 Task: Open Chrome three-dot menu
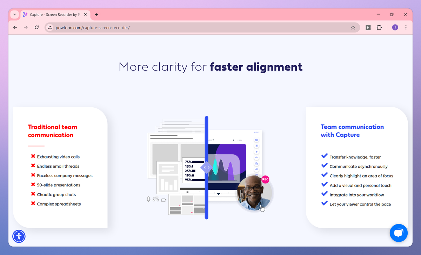click(406, 27)
